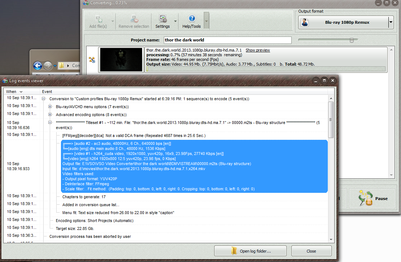Expand Blu-ray/AVCHD menu options node
This screenshot has height=262, width=401.
pos(50,107)
